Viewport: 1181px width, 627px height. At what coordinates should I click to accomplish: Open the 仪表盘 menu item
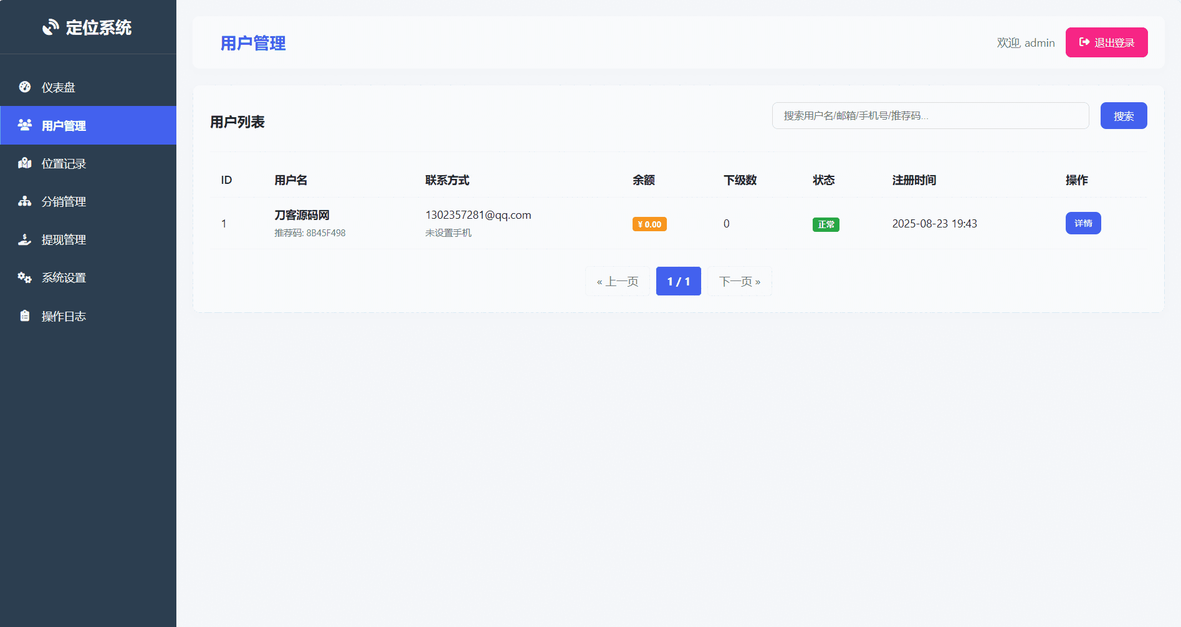click(x=58, y=87)
